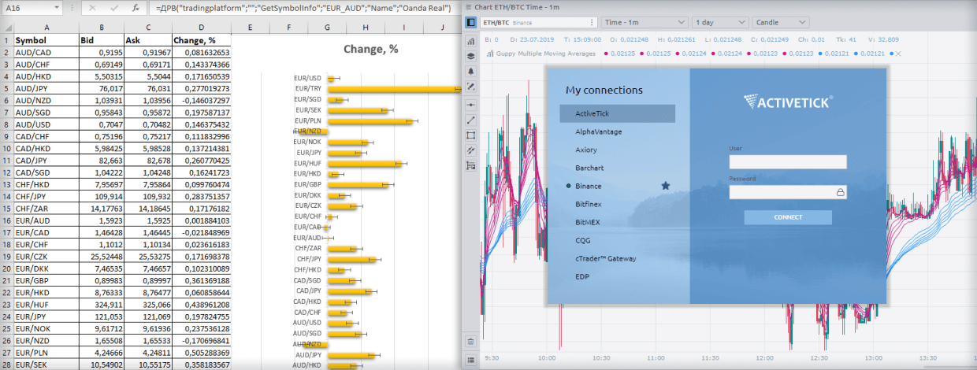The height and width of the screenshot is (370, 977).
Task: Click the 'Change, %' chart title
Action: 371,50
